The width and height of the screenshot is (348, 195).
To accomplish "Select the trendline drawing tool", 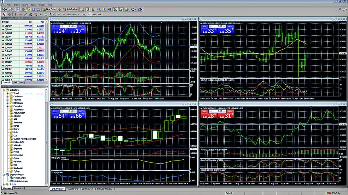I will [x=26, y=14].
